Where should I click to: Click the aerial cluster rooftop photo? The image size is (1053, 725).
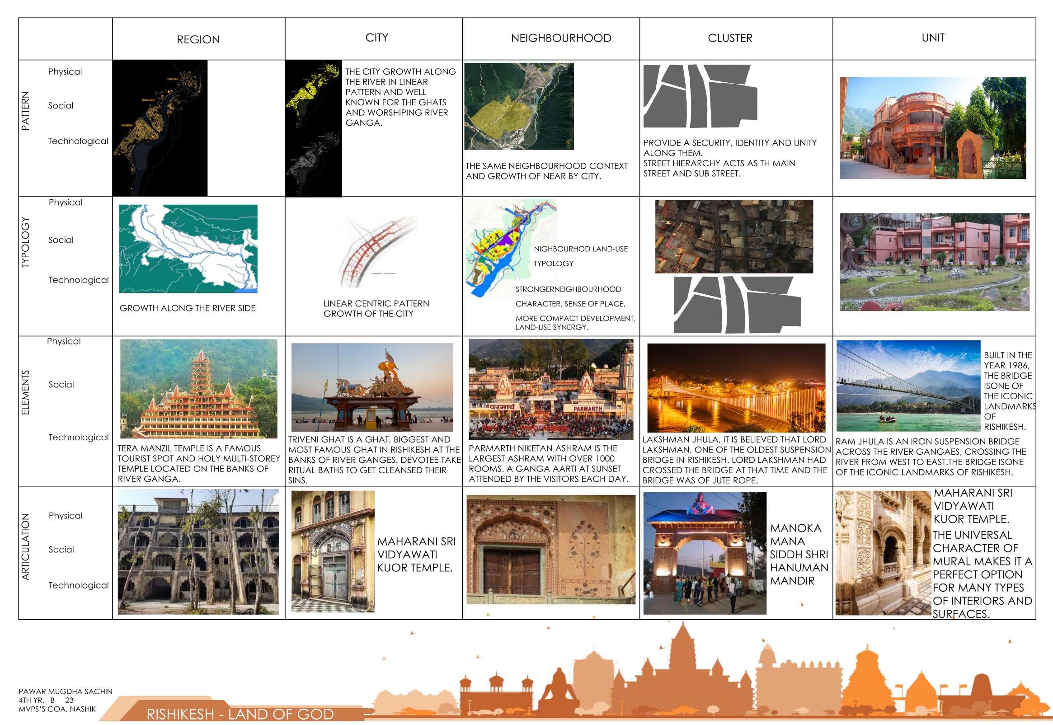(x=734, y=237)
